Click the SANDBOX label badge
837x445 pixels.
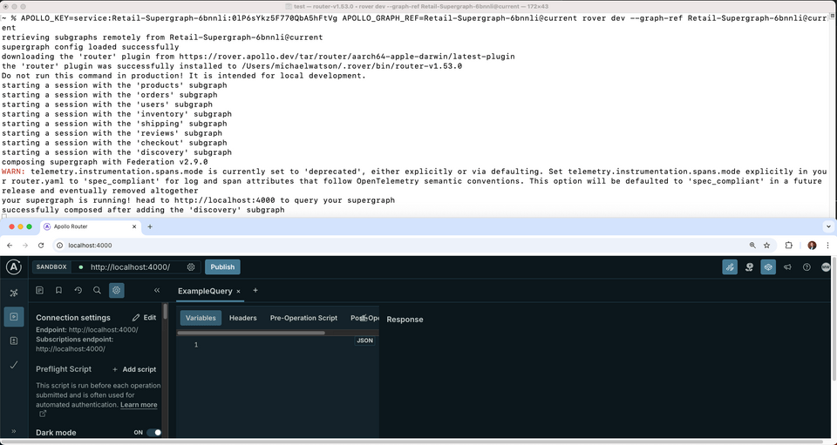point(51,267)
